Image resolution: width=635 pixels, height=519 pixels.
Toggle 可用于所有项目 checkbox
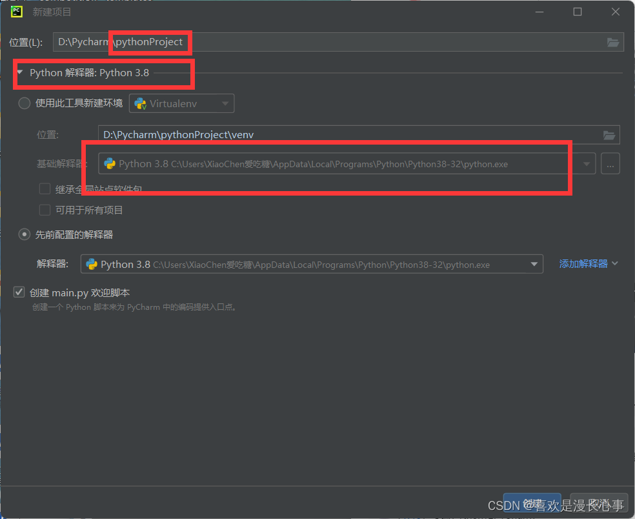tap(45, 210)
